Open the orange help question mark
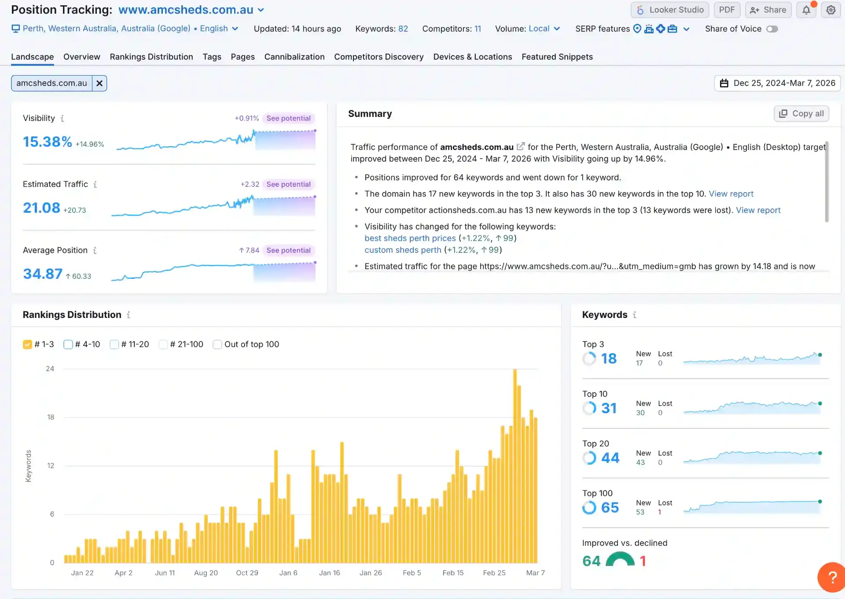The image size is (845, 599). tap(831, 577)
